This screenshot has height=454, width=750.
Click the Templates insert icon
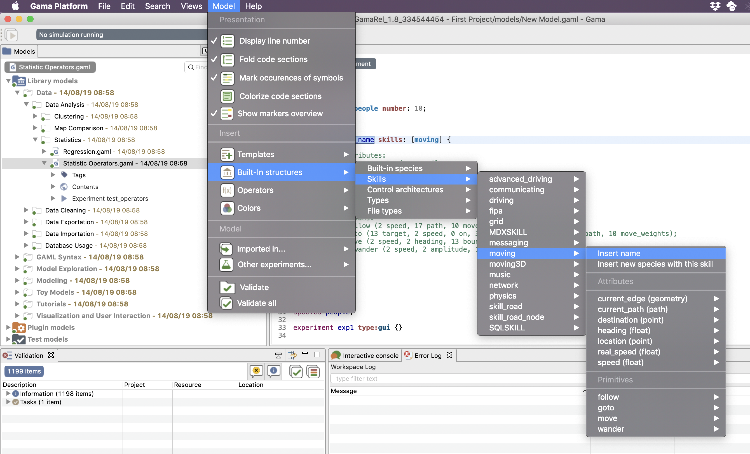tap(227, 155)
